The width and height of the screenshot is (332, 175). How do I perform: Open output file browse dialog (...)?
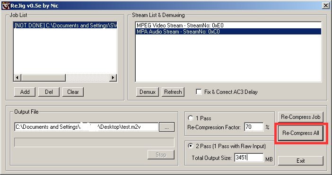(166, 127)
